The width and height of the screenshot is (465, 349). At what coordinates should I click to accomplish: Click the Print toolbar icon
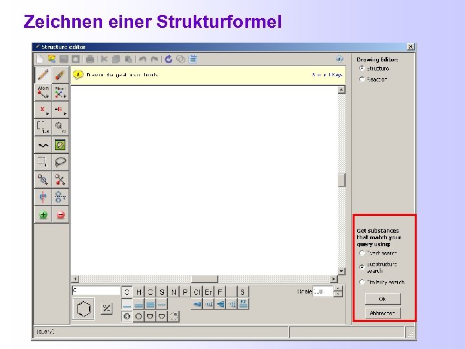[90, 59]
